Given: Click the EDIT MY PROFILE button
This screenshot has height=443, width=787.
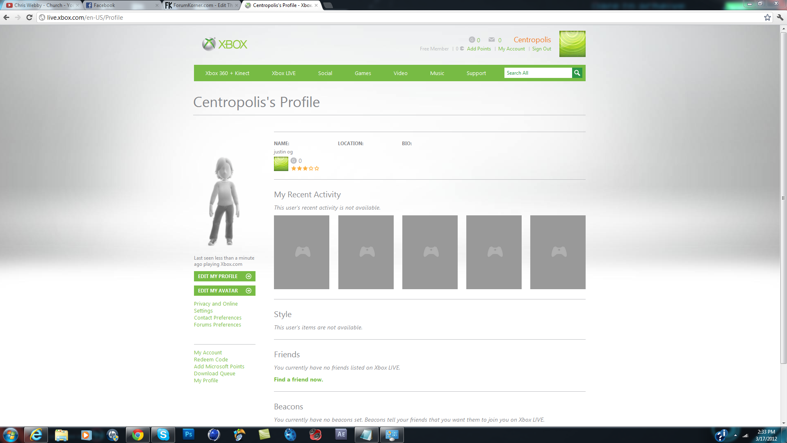Looking at the screenshot, I should pos(224,276).
